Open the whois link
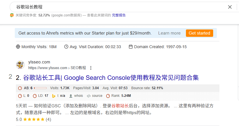The height and width of the screenshot is (126, 239). [79, 96]
